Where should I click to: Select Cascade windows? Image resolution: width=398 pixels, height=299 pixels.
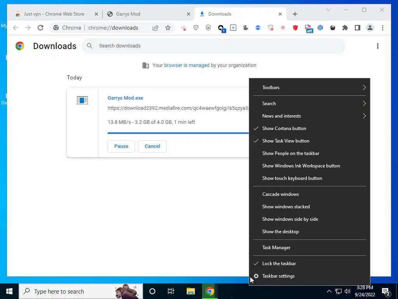[309, 194]
